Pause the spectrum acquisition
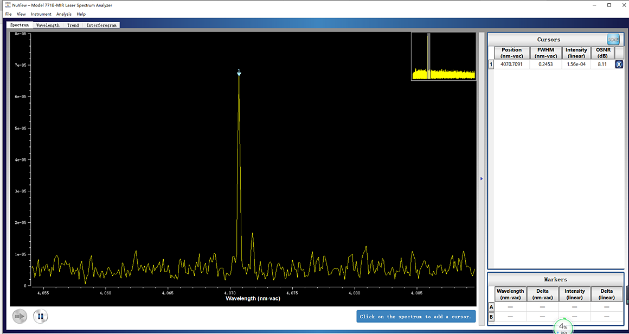 pos(41,316)
